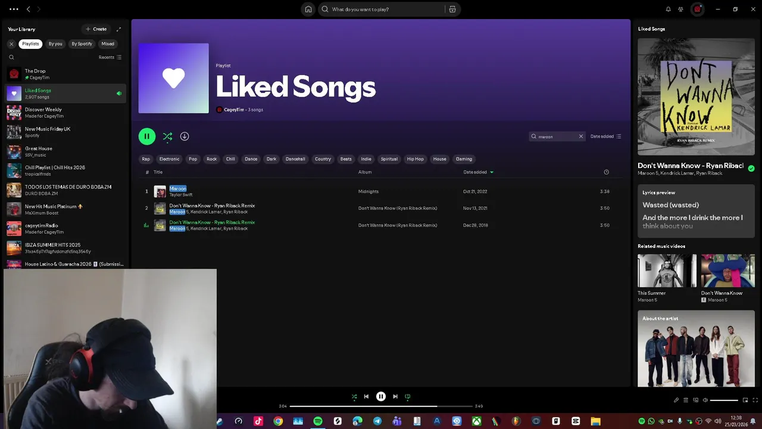Screen dimensions: 762x429
Task: Toggle the Playlists library filter
Action: [30, 43]
